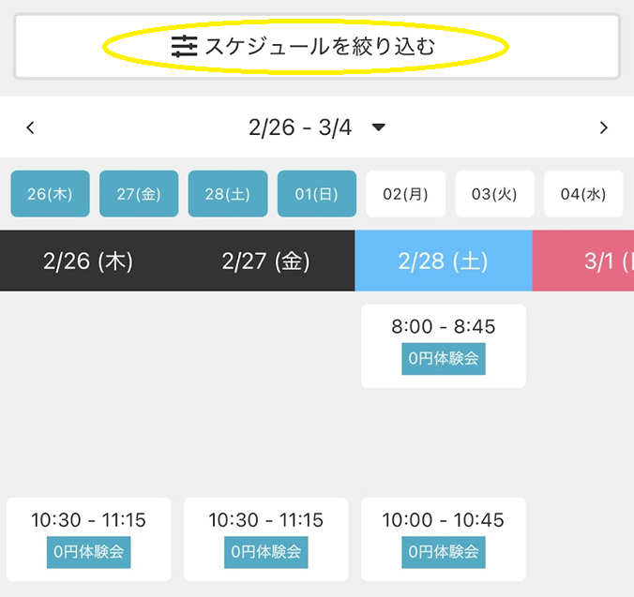Go to previous week arrow
Viewport: 634px width, 597px height.
[x=30, y=128]
